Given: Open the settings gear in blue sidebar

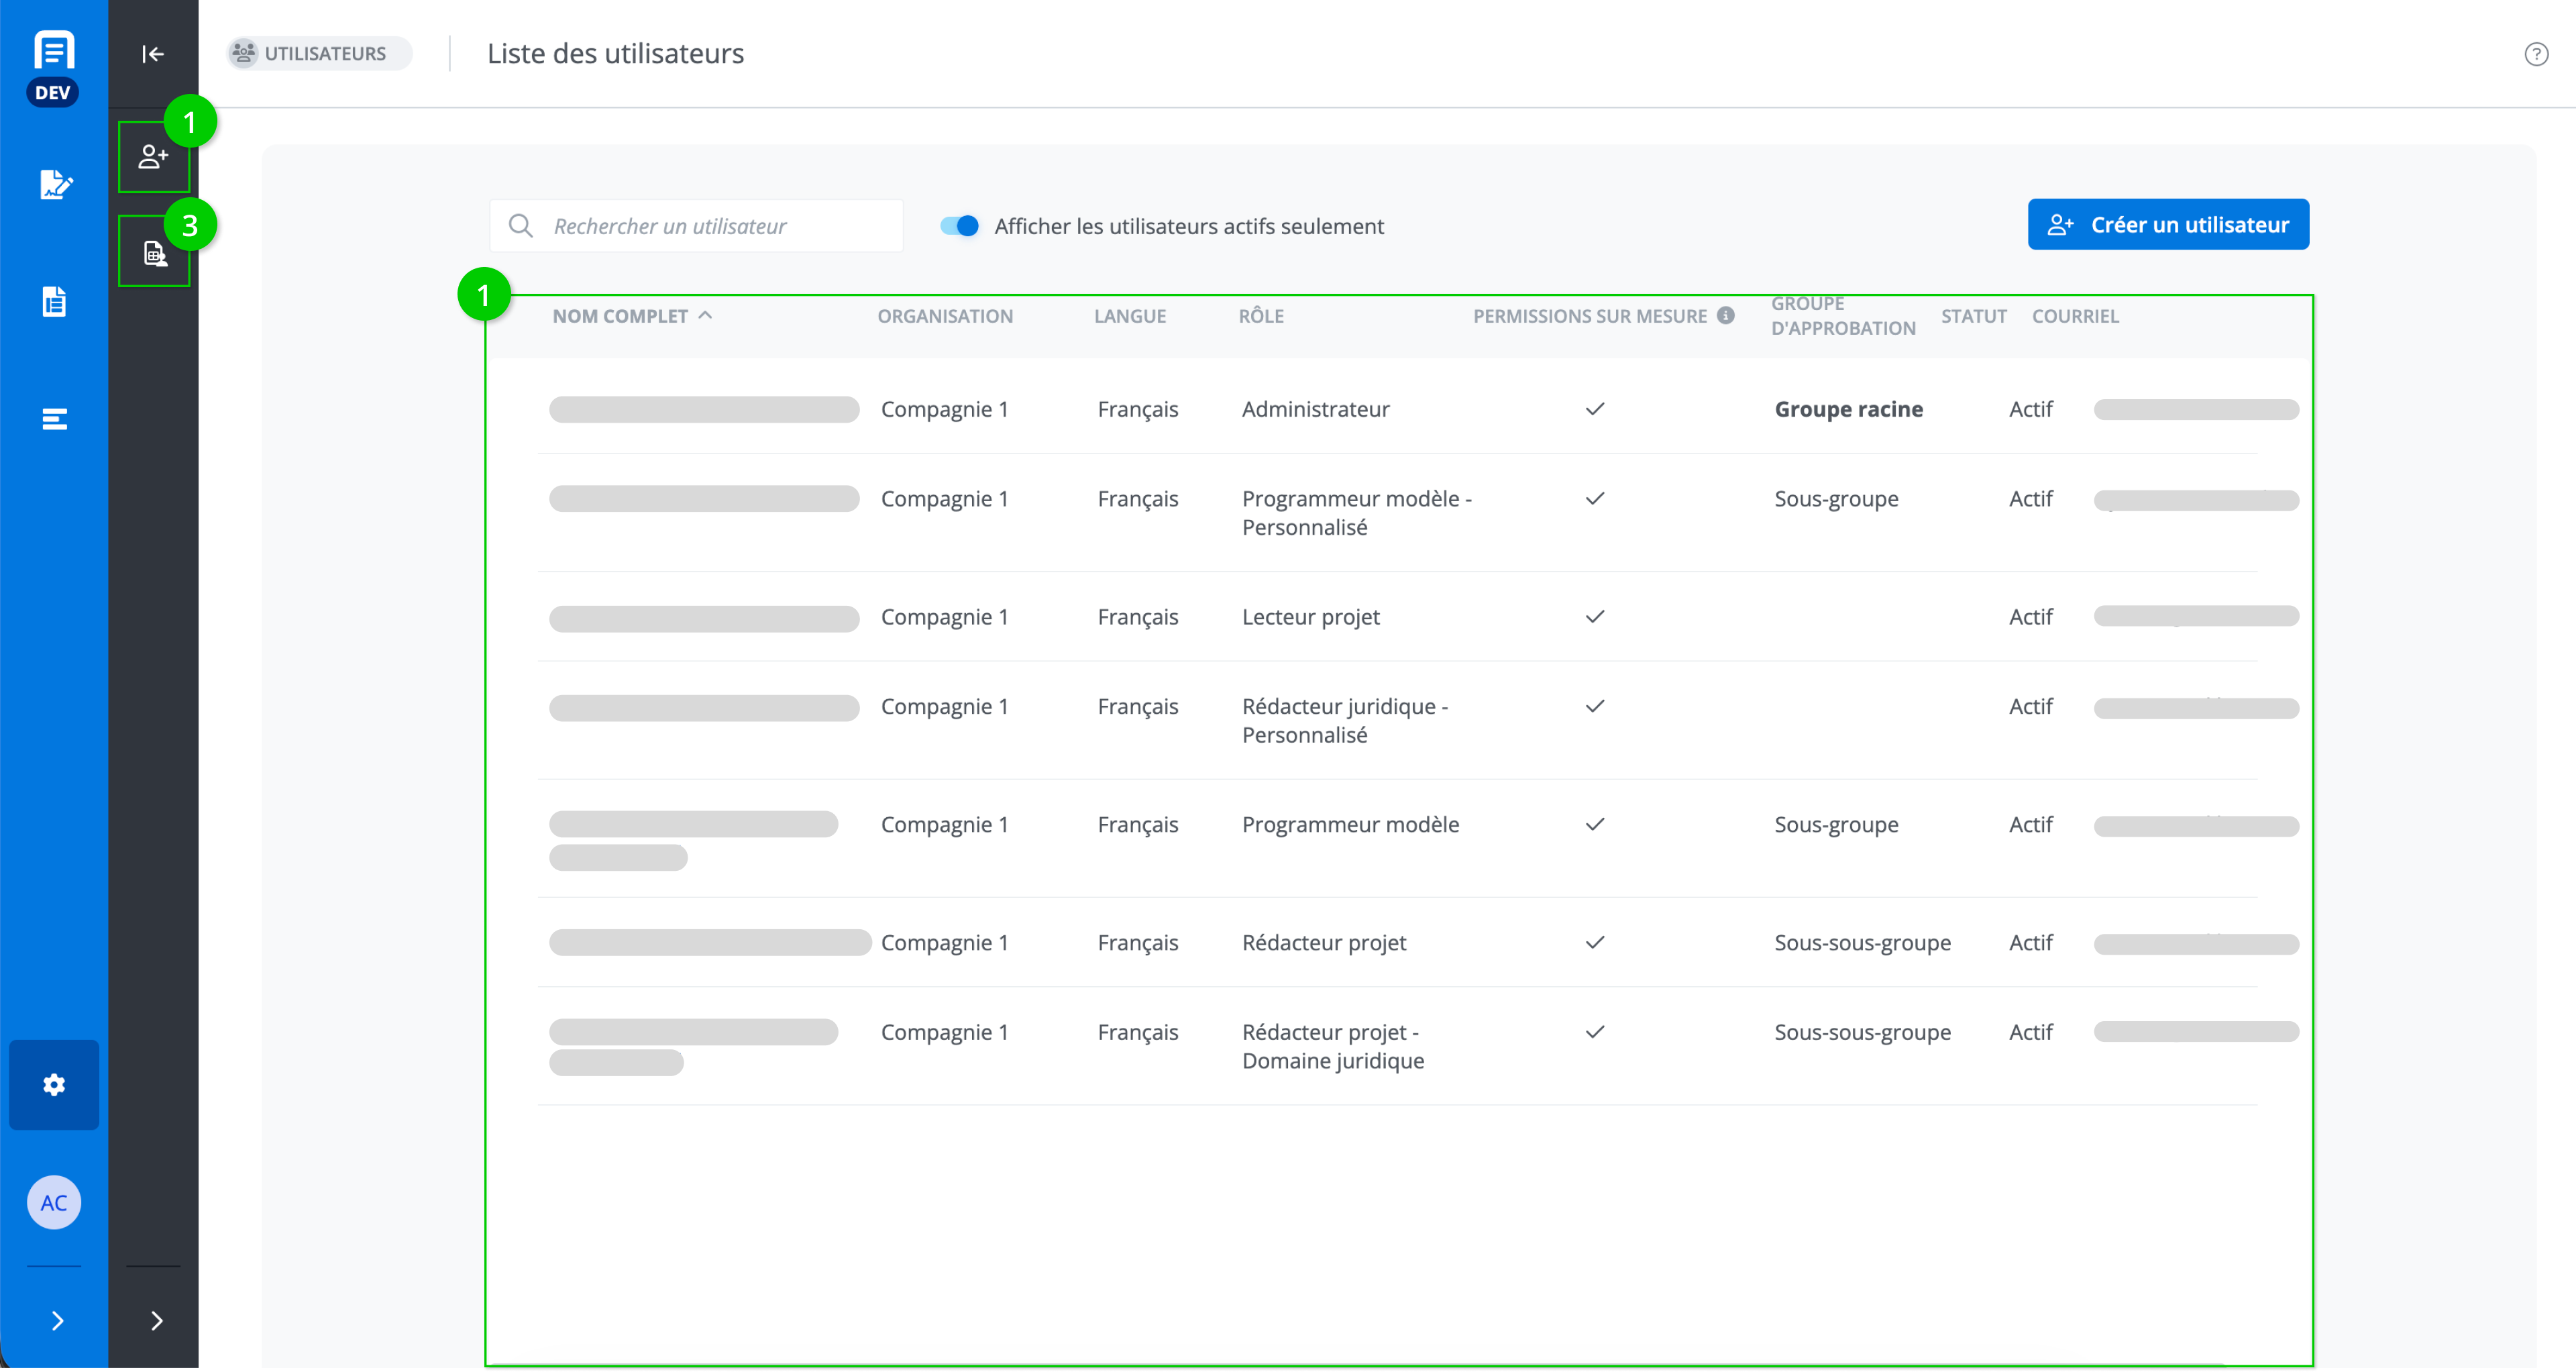Looking at the screenshot, I should [54, 1084].
